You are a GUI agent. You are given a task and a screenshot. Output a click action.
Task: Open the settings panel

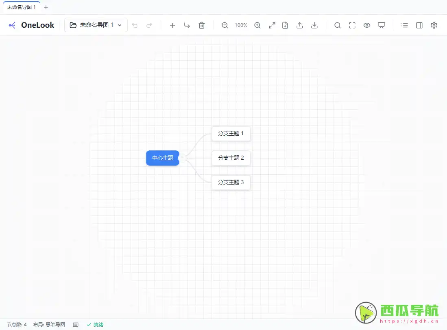tap(434, 25)
